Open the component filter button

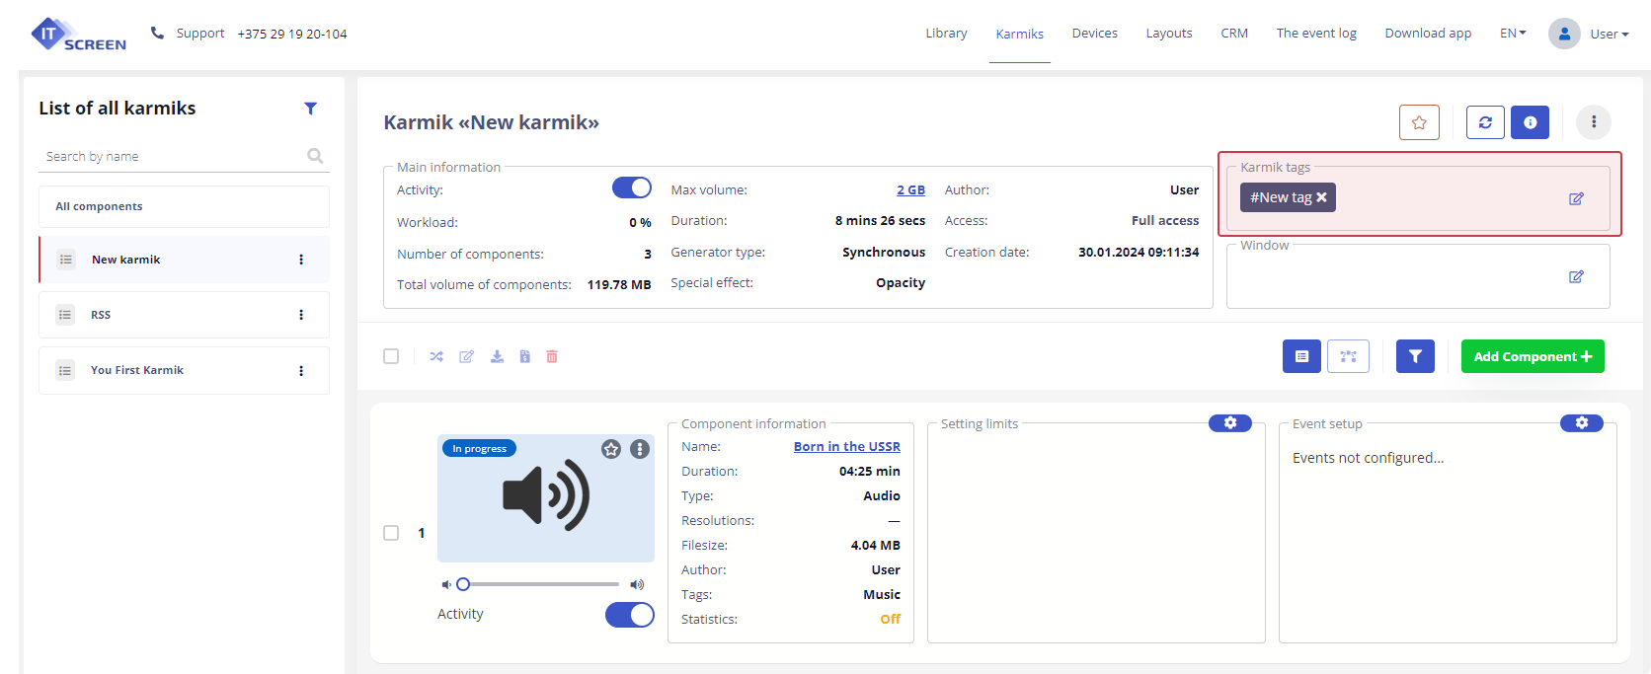[1415, 356]
